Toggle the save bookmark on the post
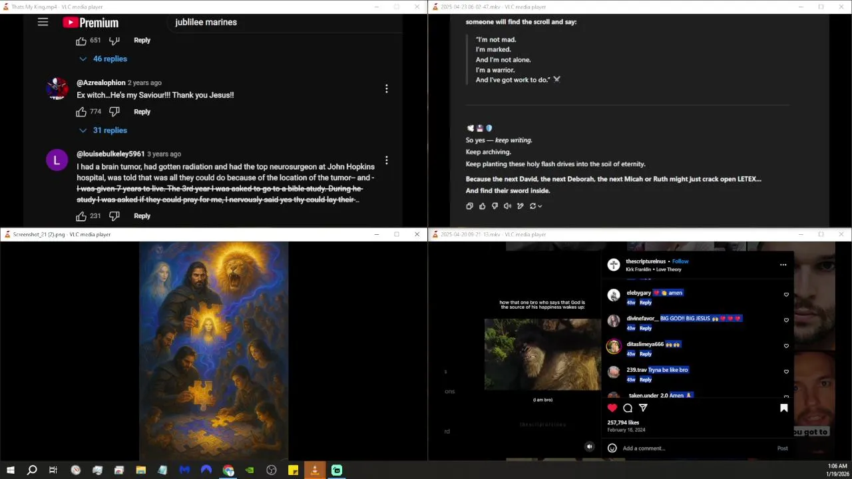The width and height of the screenshot is (852, 479). pyautogui.click(x=783, y=408)
